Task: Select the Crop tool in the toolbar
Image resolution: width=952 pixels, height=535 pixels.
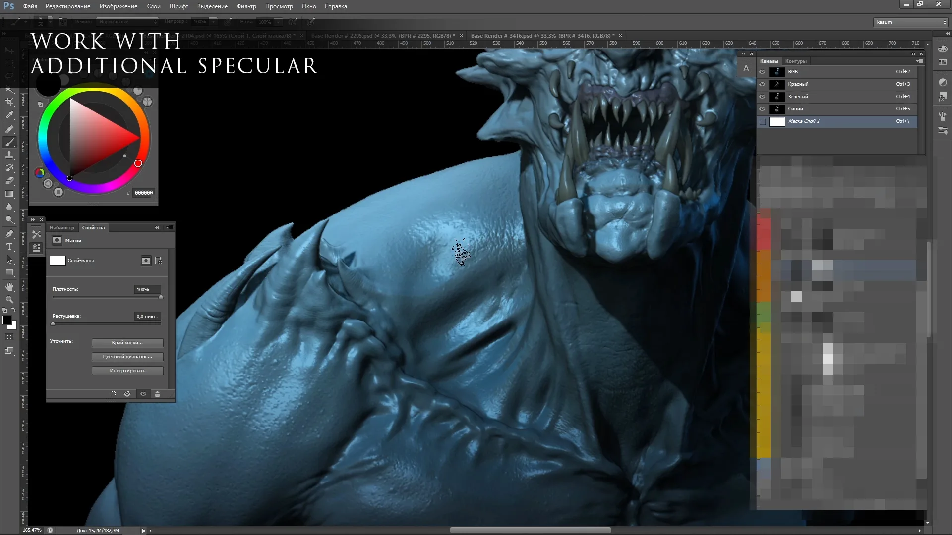Action: tap(10, 102)
